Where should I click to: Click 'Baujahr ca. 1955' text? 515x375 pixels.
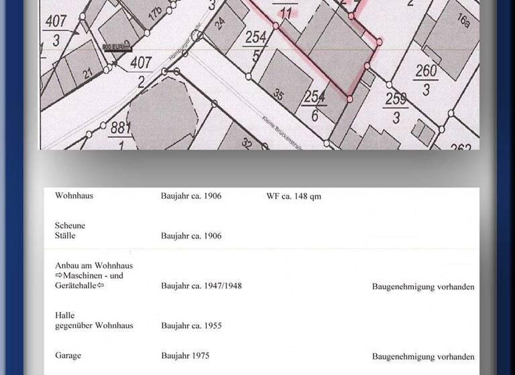(191, 326)
